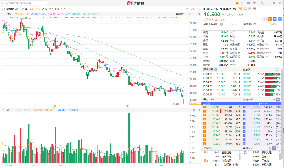Collapse the VOL indicator panel
Image resolution: width=284 pixels, height=168 pixels.
pyautogui.click(x=3, y=110)
